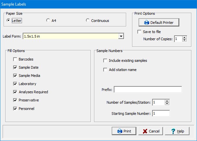Enable the Barcodes checkbox
Viewport: 197px width, 141px height.
pyautogui.click(x=15, y=59)
